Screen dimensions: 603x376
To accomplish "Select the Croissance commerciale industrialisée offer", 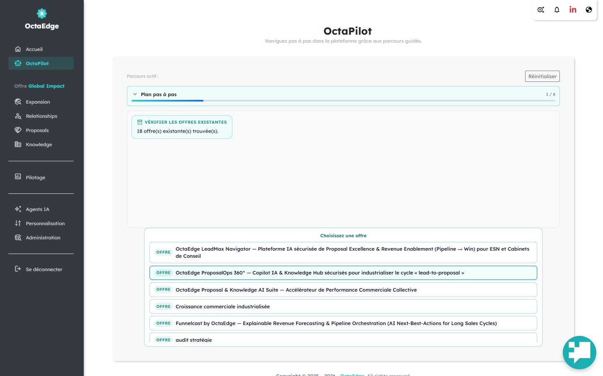I will tap(343, 306).
